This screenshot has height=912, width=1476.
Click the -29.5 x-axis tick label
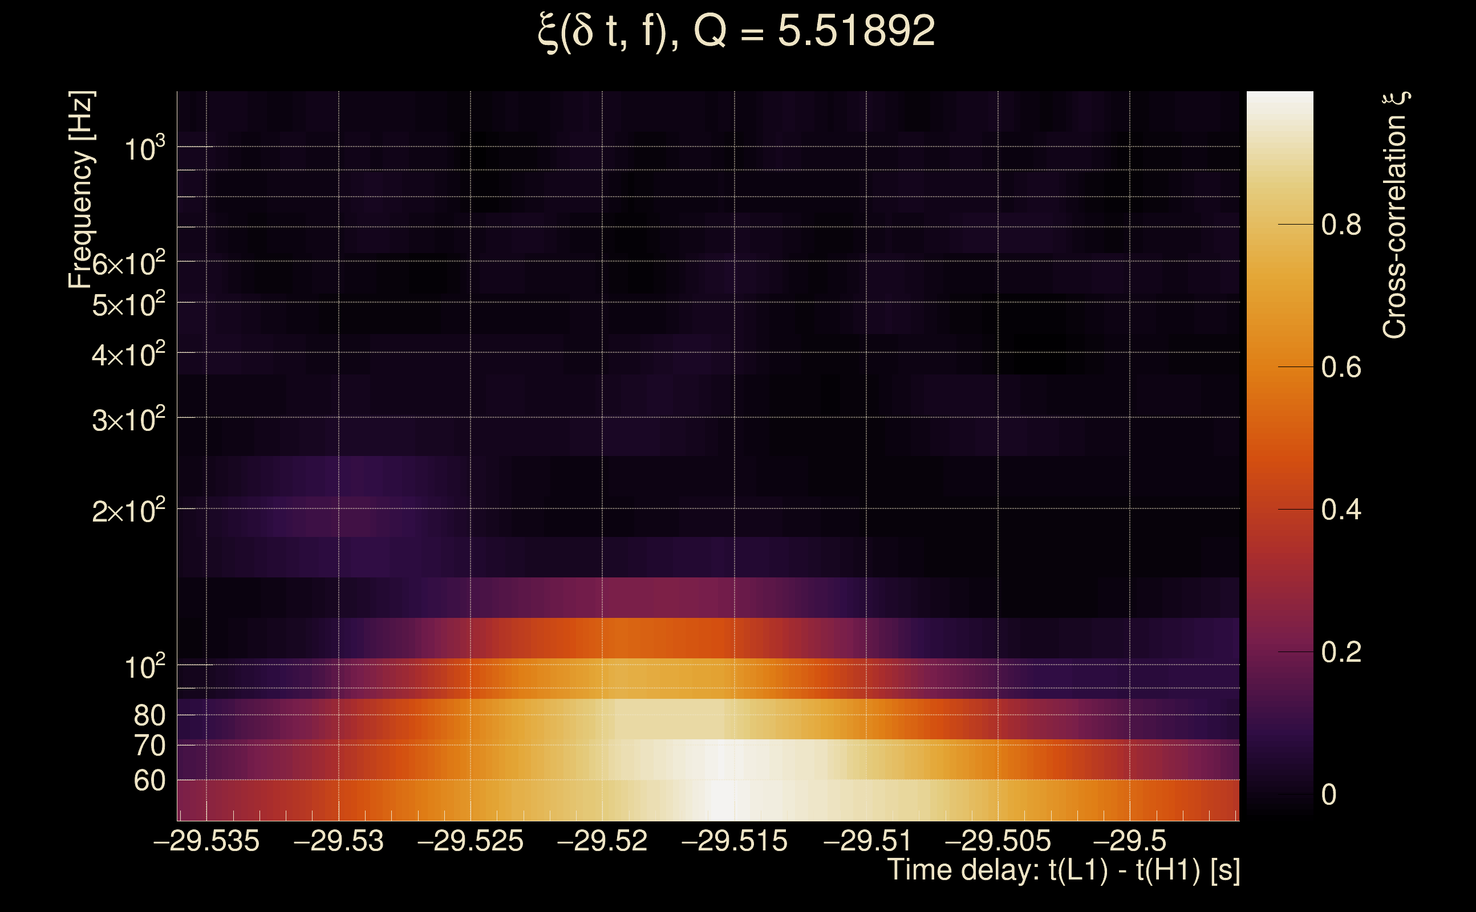click(1130, 841)
